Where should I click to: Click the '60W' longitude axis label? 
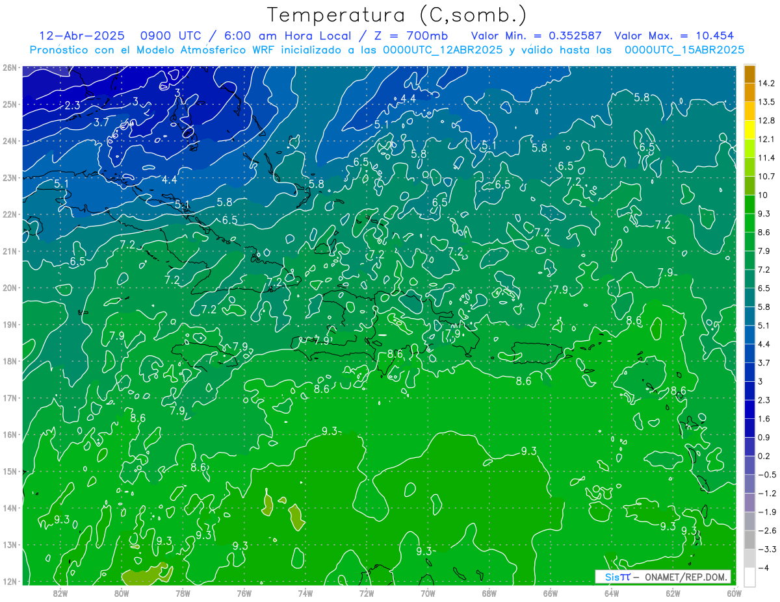[x=734, y=592]
